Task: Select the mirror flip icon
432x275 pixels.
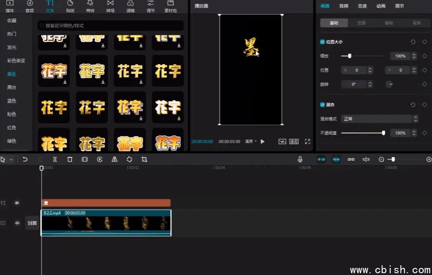Action: click(114, 159)
